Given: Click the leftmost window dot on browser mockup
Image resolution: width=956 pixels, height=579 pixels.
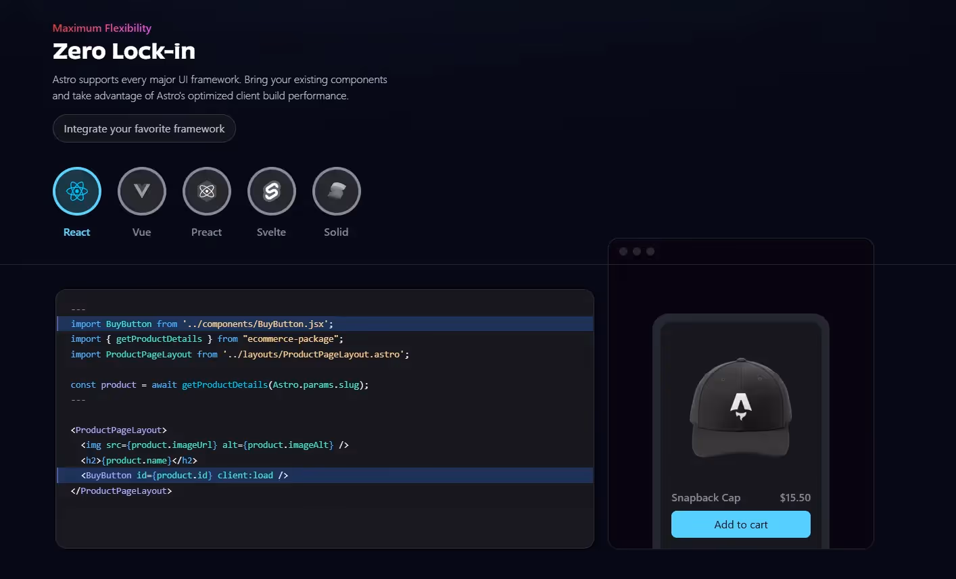Looking at the screenshot, I should coord(623,251).
